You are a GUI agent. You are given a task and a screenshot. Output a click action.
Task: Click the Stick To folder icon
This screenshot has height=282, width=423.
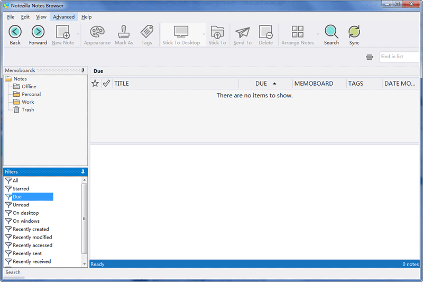coord(217,32)
